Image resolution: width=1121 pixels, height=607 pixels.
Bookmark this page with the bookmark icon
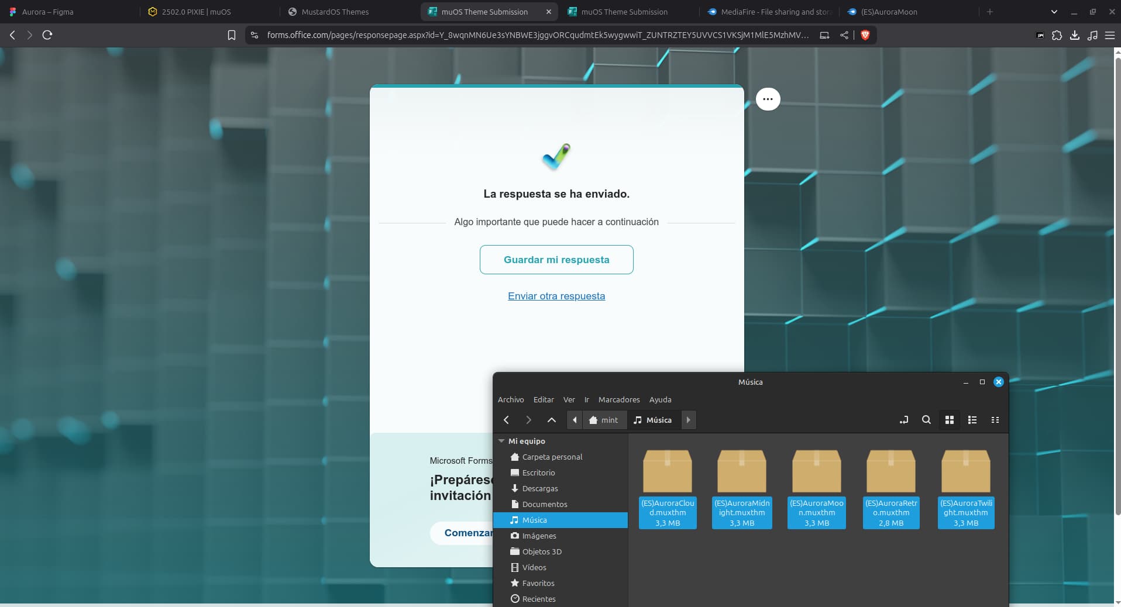(x=232, y=35)
